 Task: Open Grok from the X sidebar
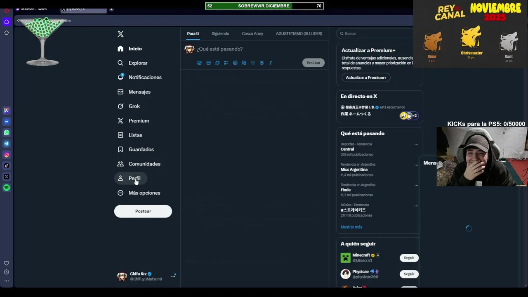[129, 106]
